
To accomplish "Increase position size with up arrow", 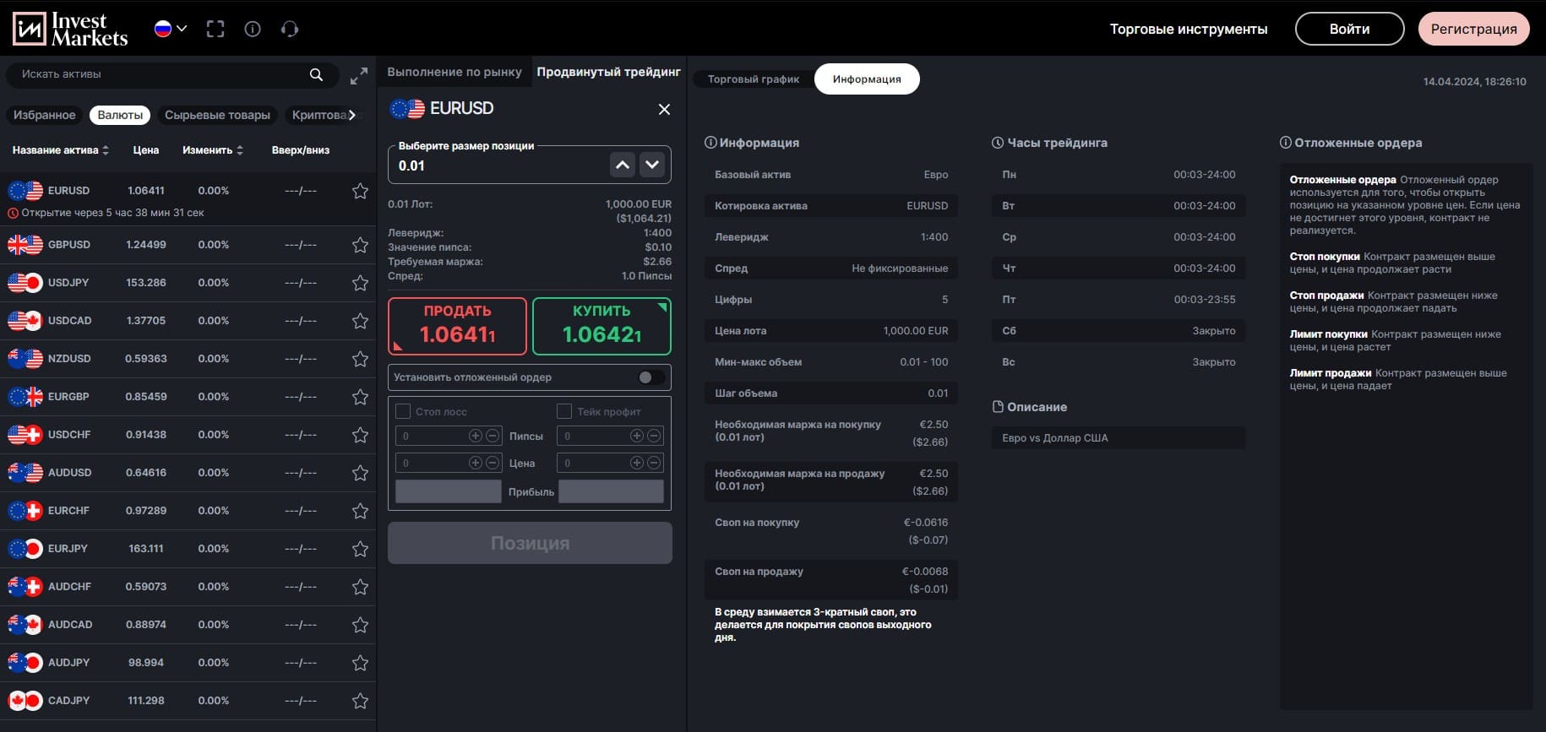I will tap(623, 165).
